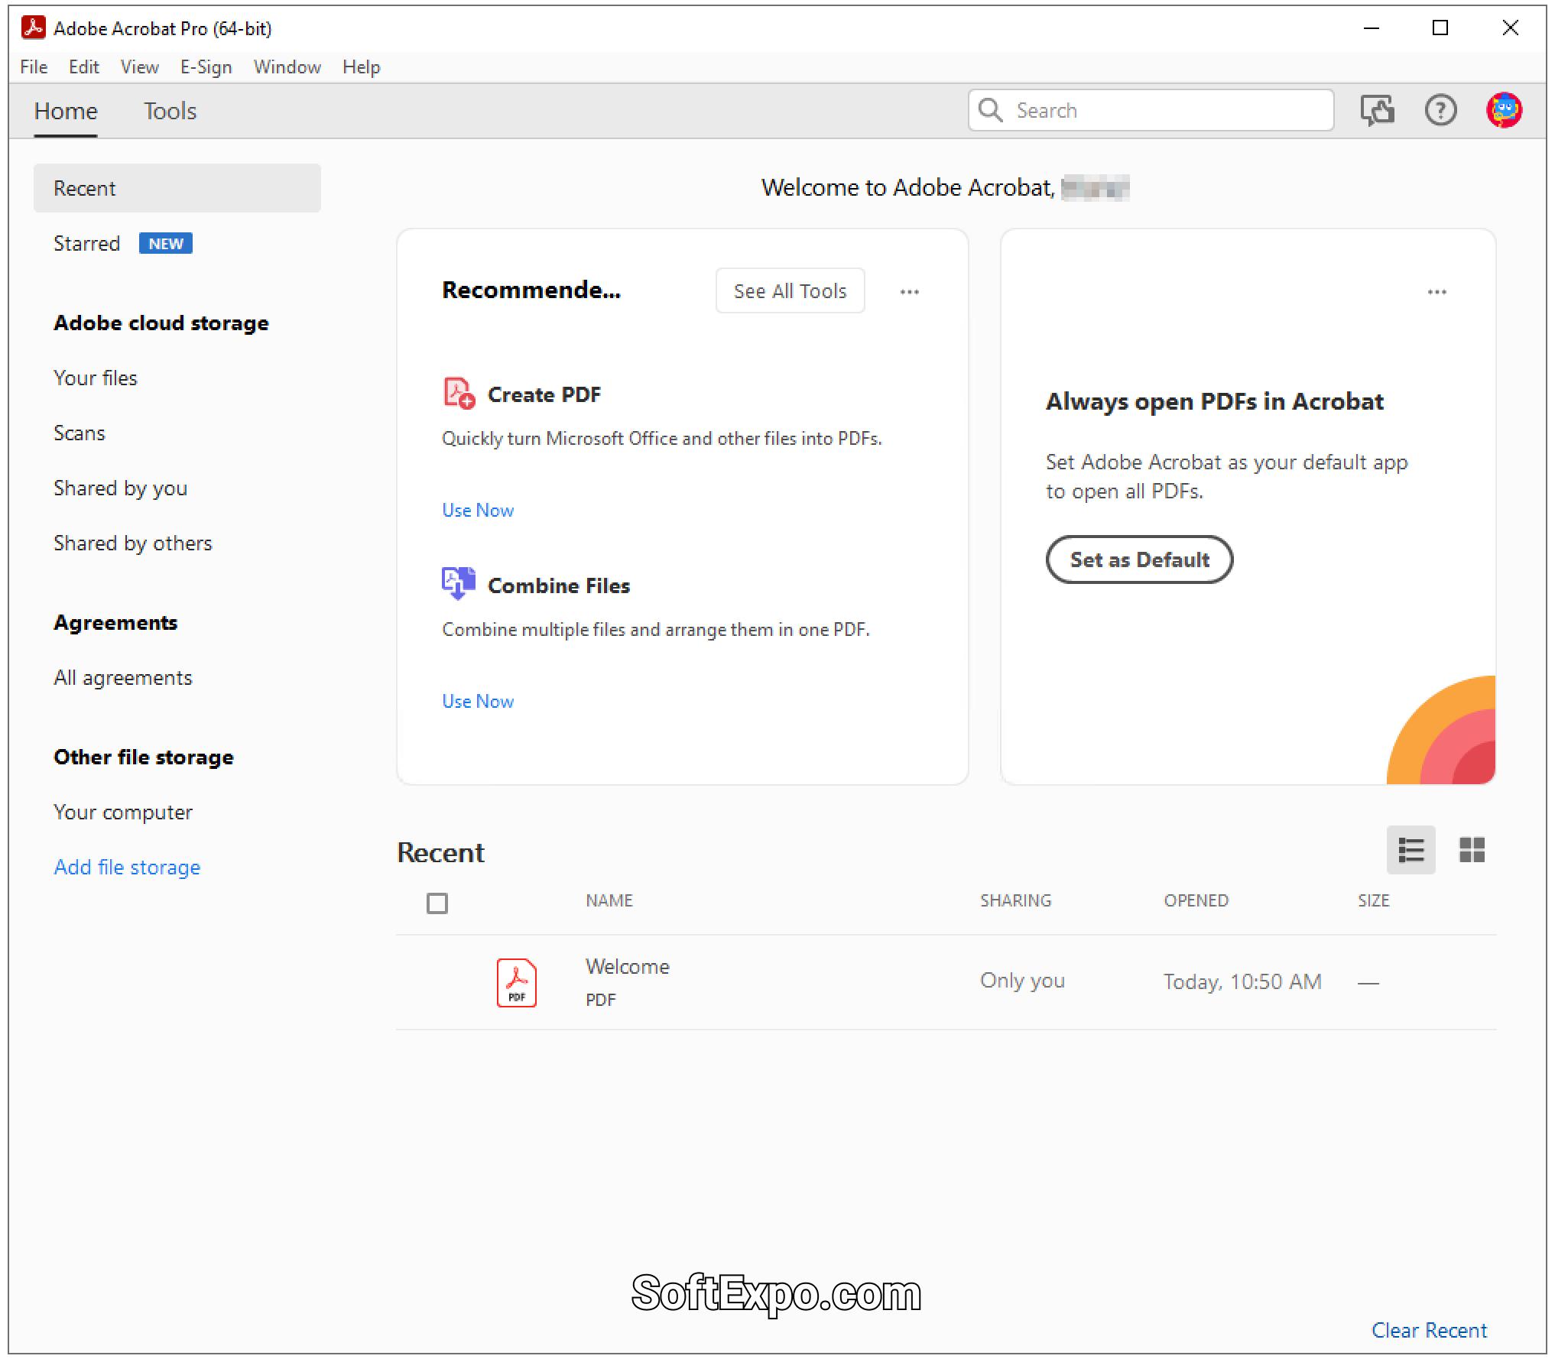Open Recommended tools card options (three dots)
Viewport: 1555px width, 1359px height.
click(x=909, y=291)
